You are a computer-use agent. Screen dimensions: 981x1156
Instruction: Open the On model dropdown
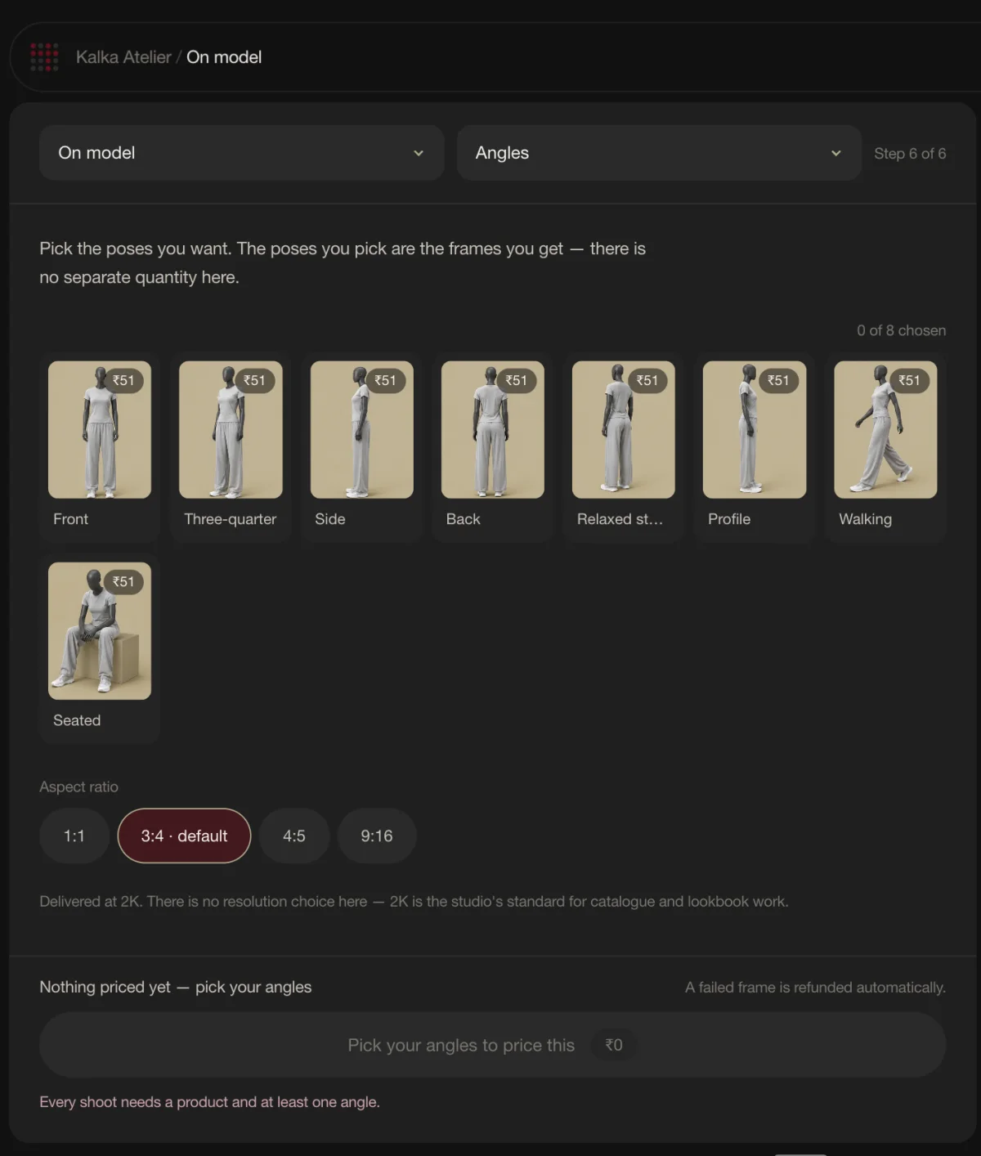point(242,153)
